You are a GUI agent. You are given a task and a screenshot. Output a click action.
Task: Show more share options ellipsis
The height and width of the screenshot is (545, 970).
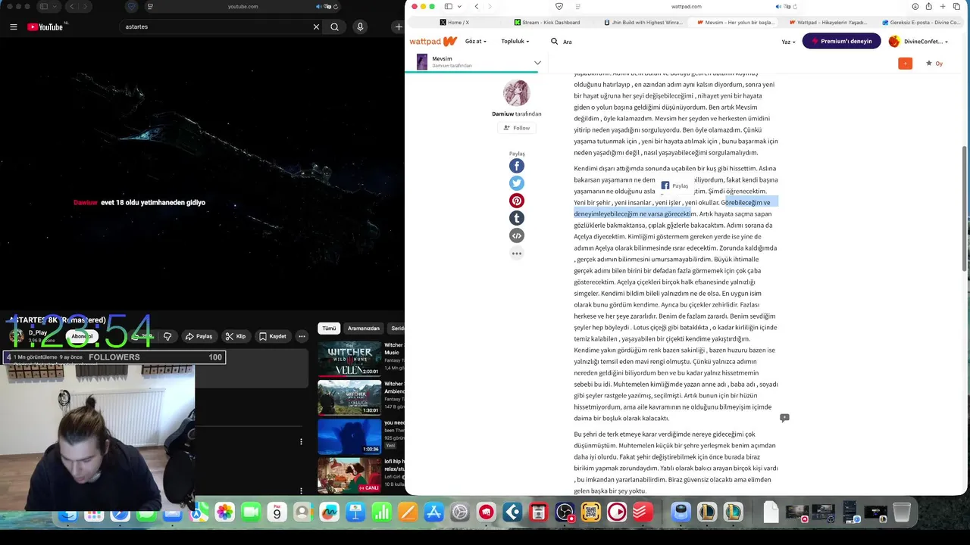[x=517, y=253]
